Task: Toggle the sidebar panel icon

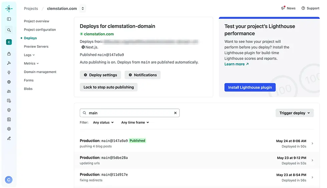Action: pos(9,19)
